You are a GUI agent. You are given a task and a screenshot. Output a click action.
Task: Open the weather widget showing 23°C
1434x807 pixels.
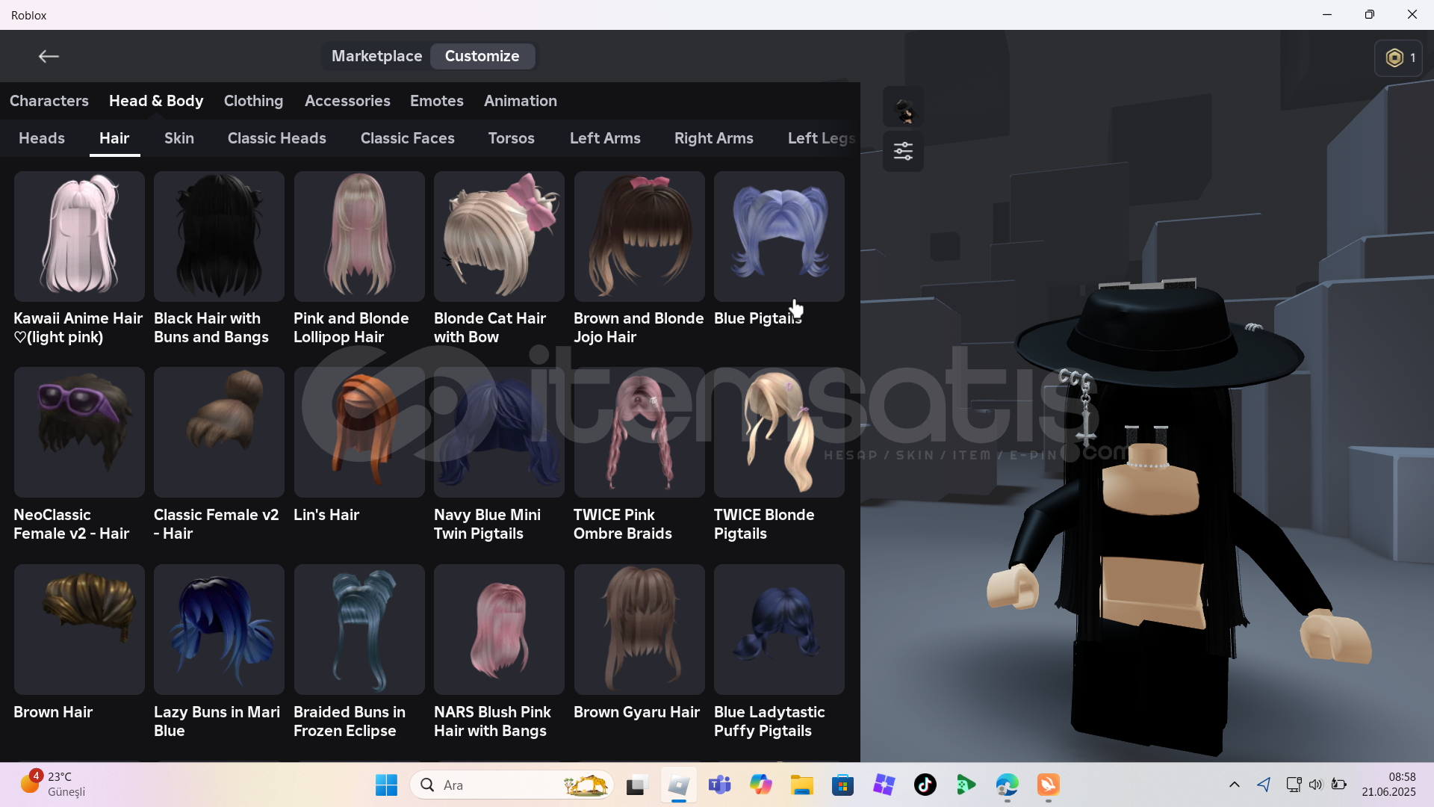52,785
